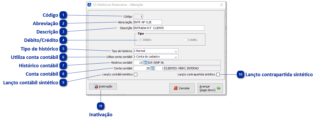
Task: Click the application icon in title bar
Action: click(89, 5)
